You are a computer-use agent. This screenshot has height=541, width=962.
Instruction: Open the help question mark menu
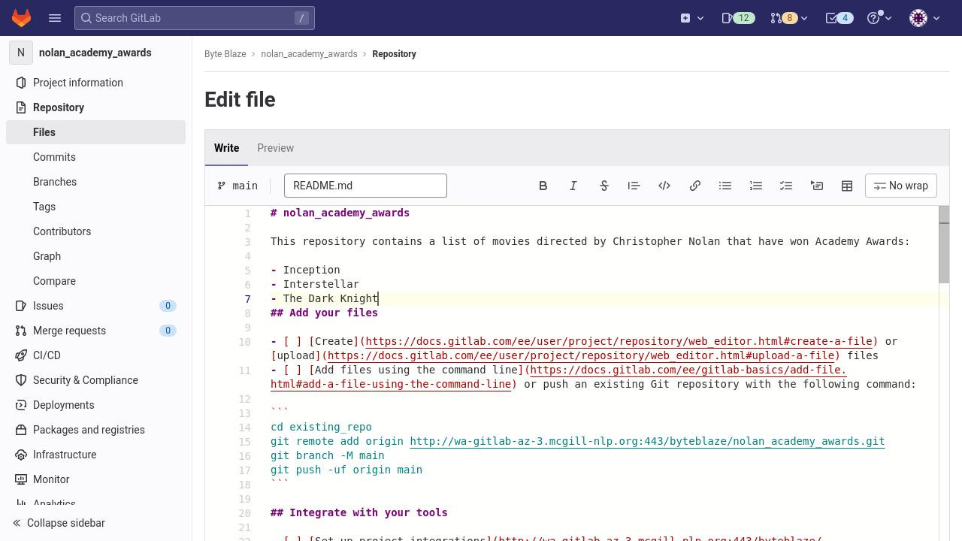click(879, 18)
